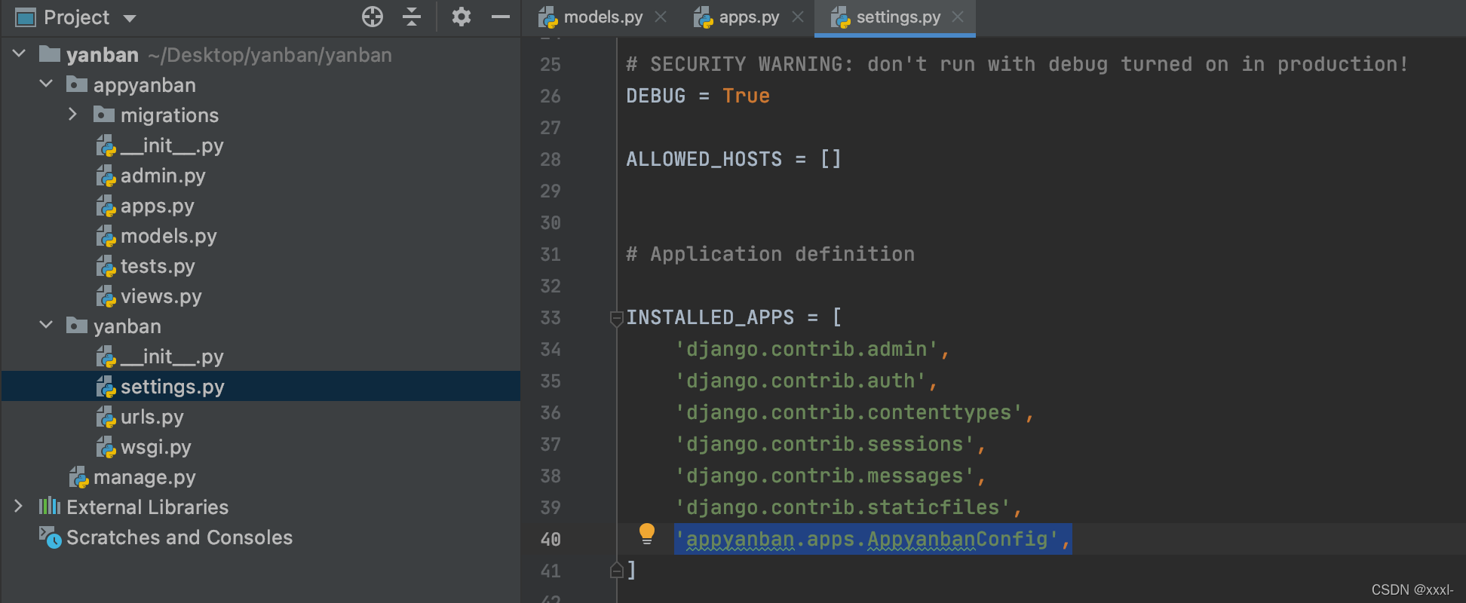Open the Project panel settings gear

[462, 17]
